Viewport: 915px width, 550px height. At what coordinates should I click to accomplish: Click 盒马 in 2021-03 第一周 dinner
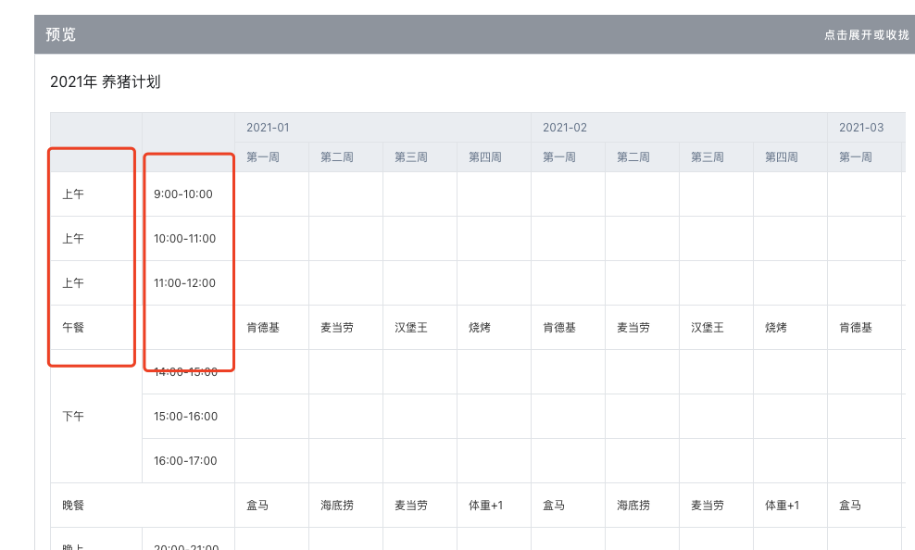tap(850, 505)
